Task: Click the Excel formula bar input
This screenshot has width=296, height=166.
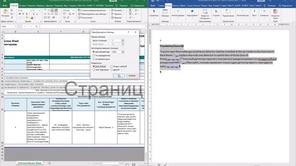Action: pos(93,27)
